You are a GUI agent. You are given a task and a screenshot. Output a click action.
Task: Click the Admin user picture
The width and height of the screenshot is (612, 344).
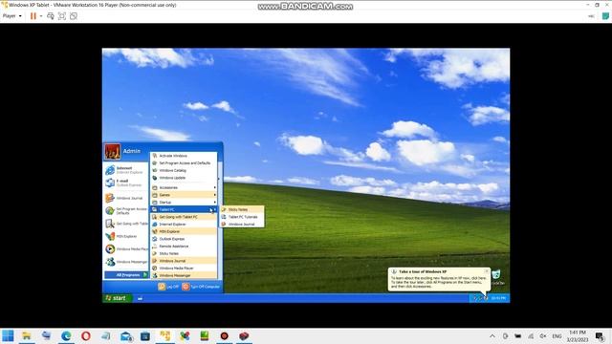coord(112,152)
